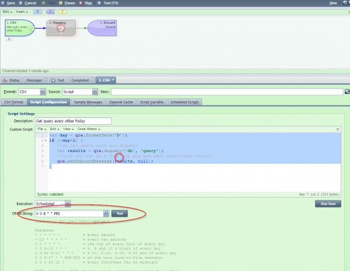Open the script editor File menu
Image resolution: width=350 pixels, height=271 pixels.
42,129
